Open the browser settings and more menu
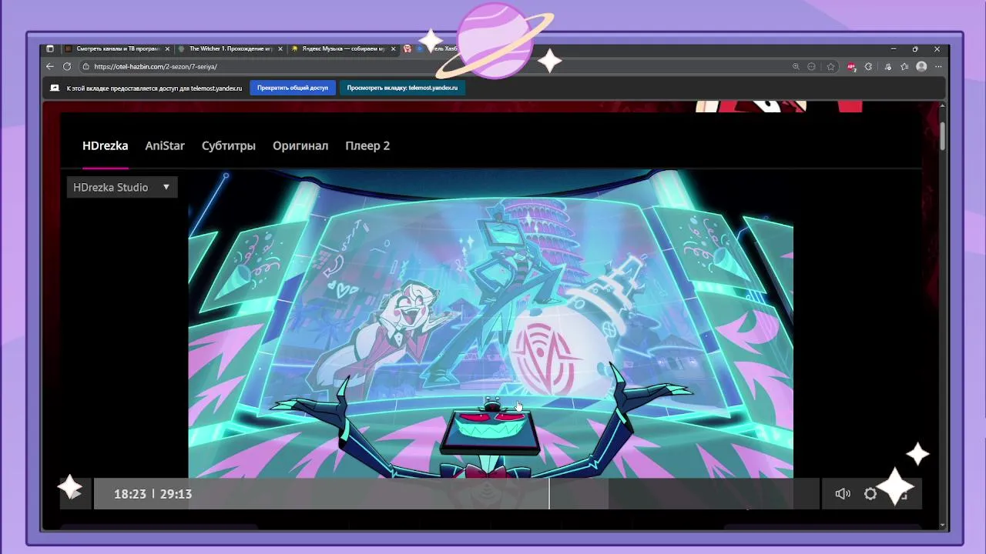Viewport: 986px width, 554px height. (938, 67)
